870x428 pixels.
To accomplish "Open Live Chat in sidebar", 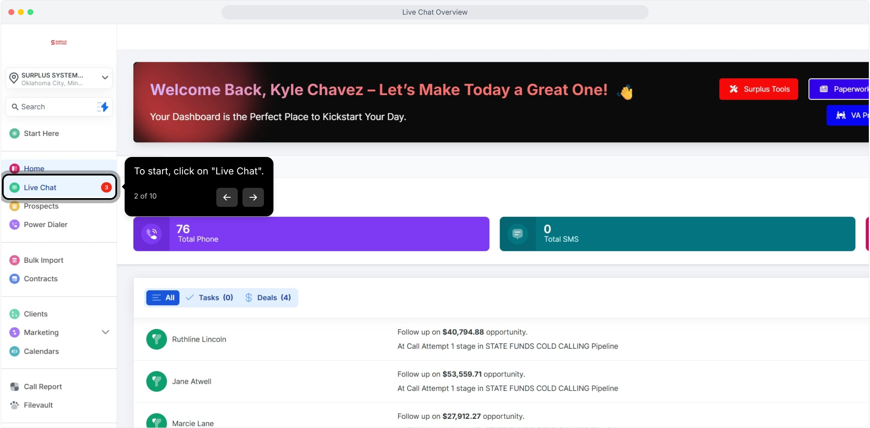I will coord(40,187).
